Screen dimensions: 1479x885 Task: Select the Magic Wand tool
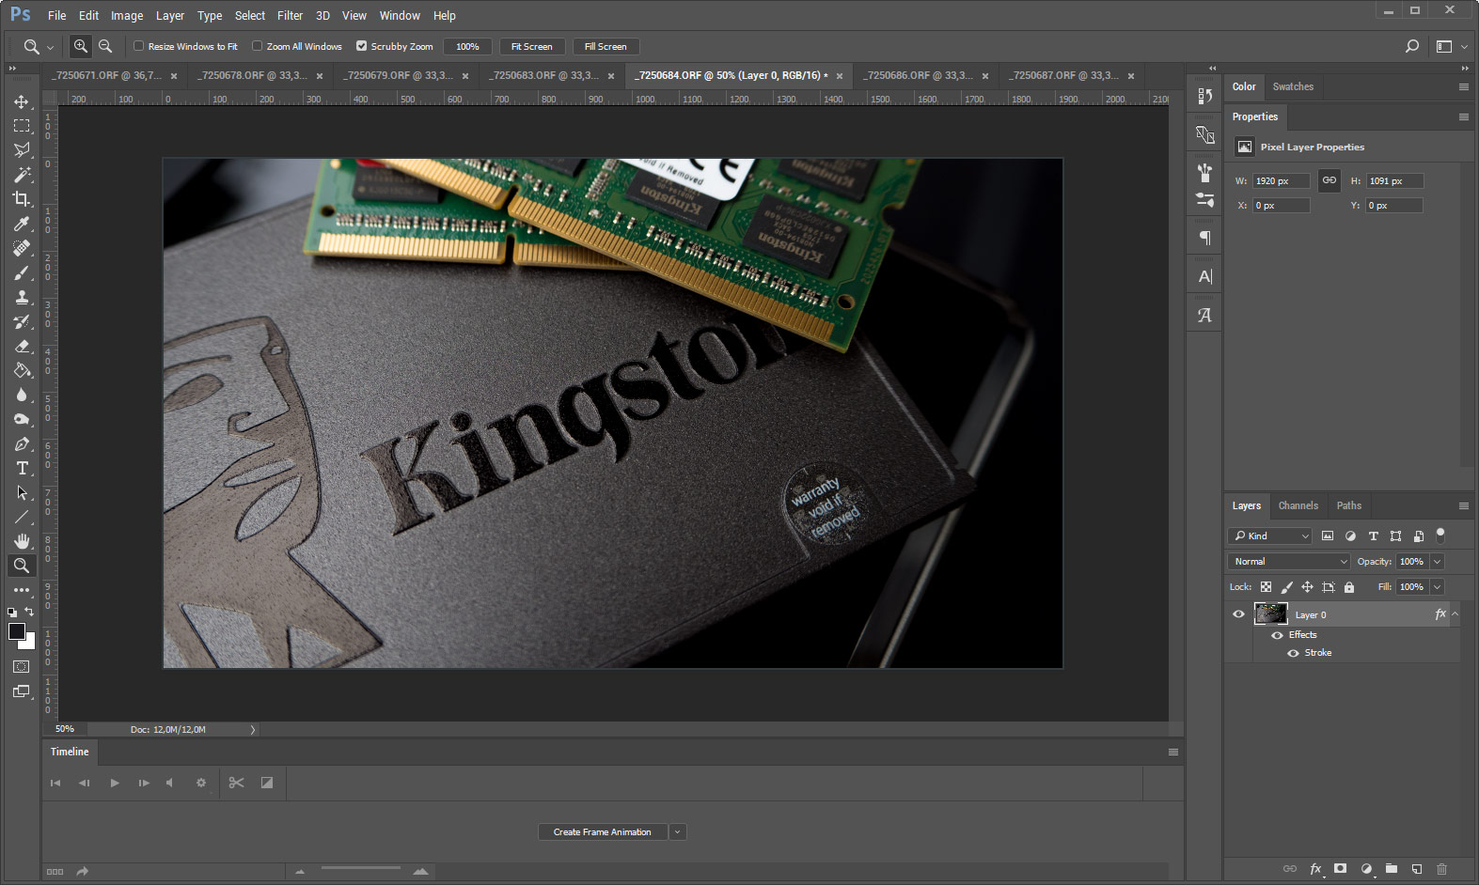pos(22,175)
